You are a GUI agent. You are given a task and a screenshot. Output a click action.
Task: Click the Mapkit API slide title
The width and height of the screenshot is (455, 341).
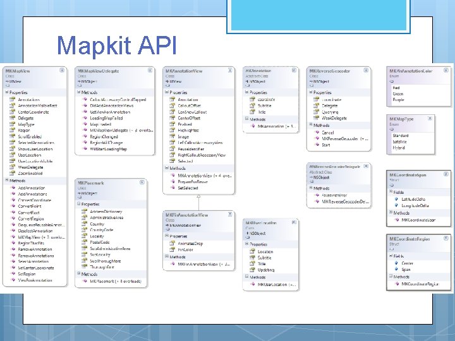(117, 45)
